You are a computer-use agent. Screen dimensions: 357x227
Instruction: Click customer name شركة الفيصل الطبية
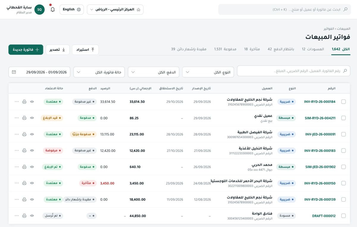[x=255, y=132]
